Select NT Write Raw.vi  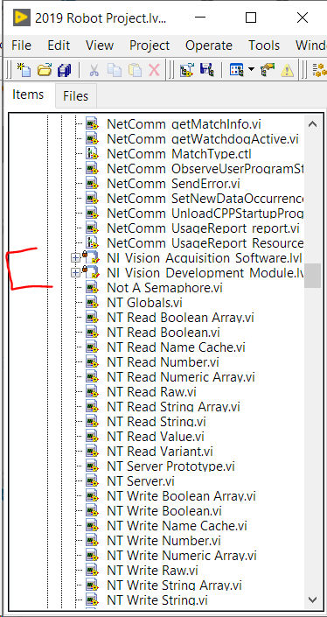(152, 570)
